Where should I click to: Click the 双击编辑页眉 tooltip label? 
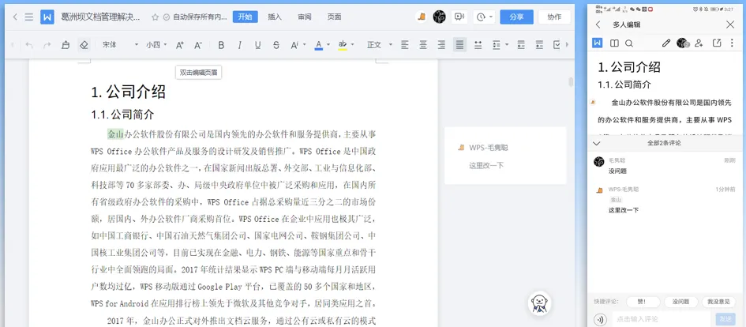[x=198, y=73]
